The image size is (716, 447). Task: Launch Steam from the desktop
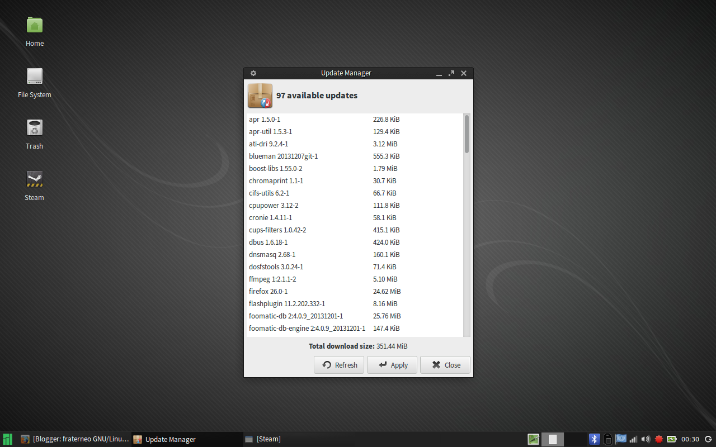[x=34, y=179]
